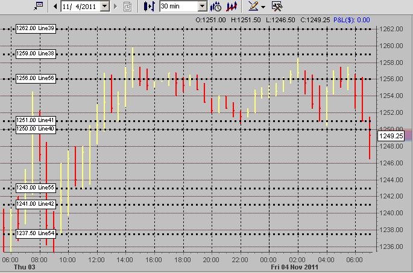Open chart settings hammer-wrench icon
The width and height of the screenshot is (413, 273).
click(277, 6)
